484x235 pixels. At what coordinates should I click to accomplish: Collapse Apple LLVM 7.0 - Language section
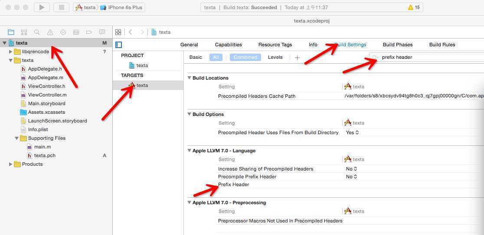pos(190,151)
